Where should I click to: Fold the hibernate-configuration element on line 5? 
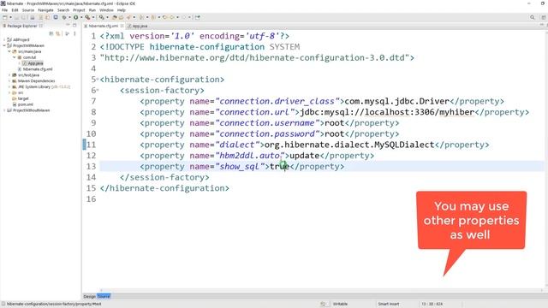pos(98,80)
